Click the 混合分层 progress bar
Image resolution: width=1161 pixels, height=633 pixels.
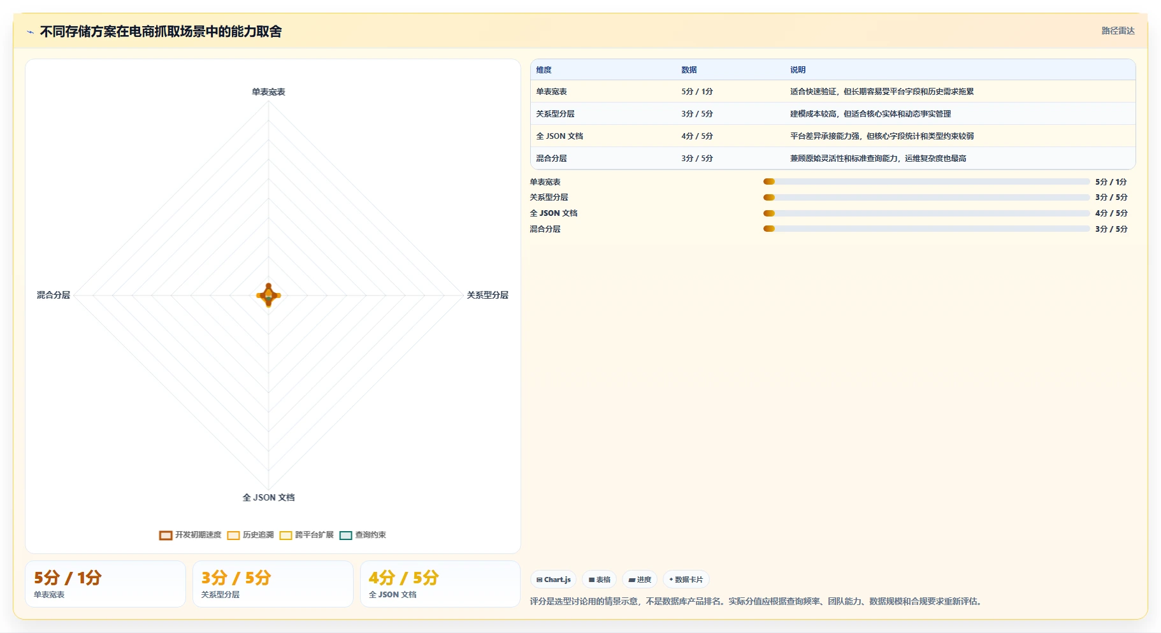pos(927,229)
